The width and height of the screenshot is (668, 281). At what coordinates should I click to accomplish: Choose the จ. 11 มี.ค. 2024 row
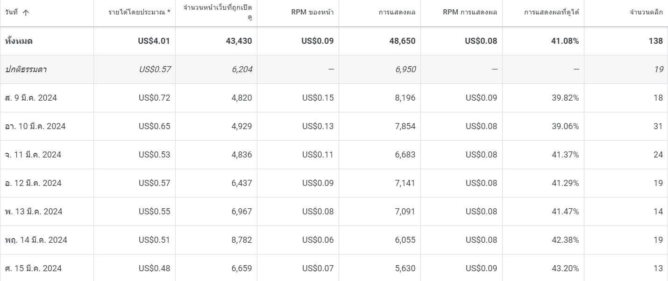tap(33, 155)
